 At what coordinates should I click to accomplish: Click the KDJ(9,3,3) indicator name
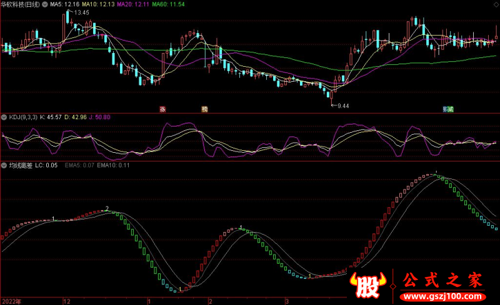click(23, 117)
